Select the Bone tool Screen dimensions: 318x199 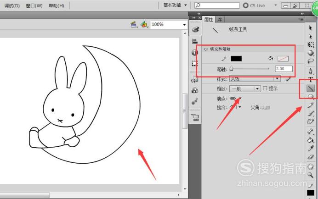[311, 132]
